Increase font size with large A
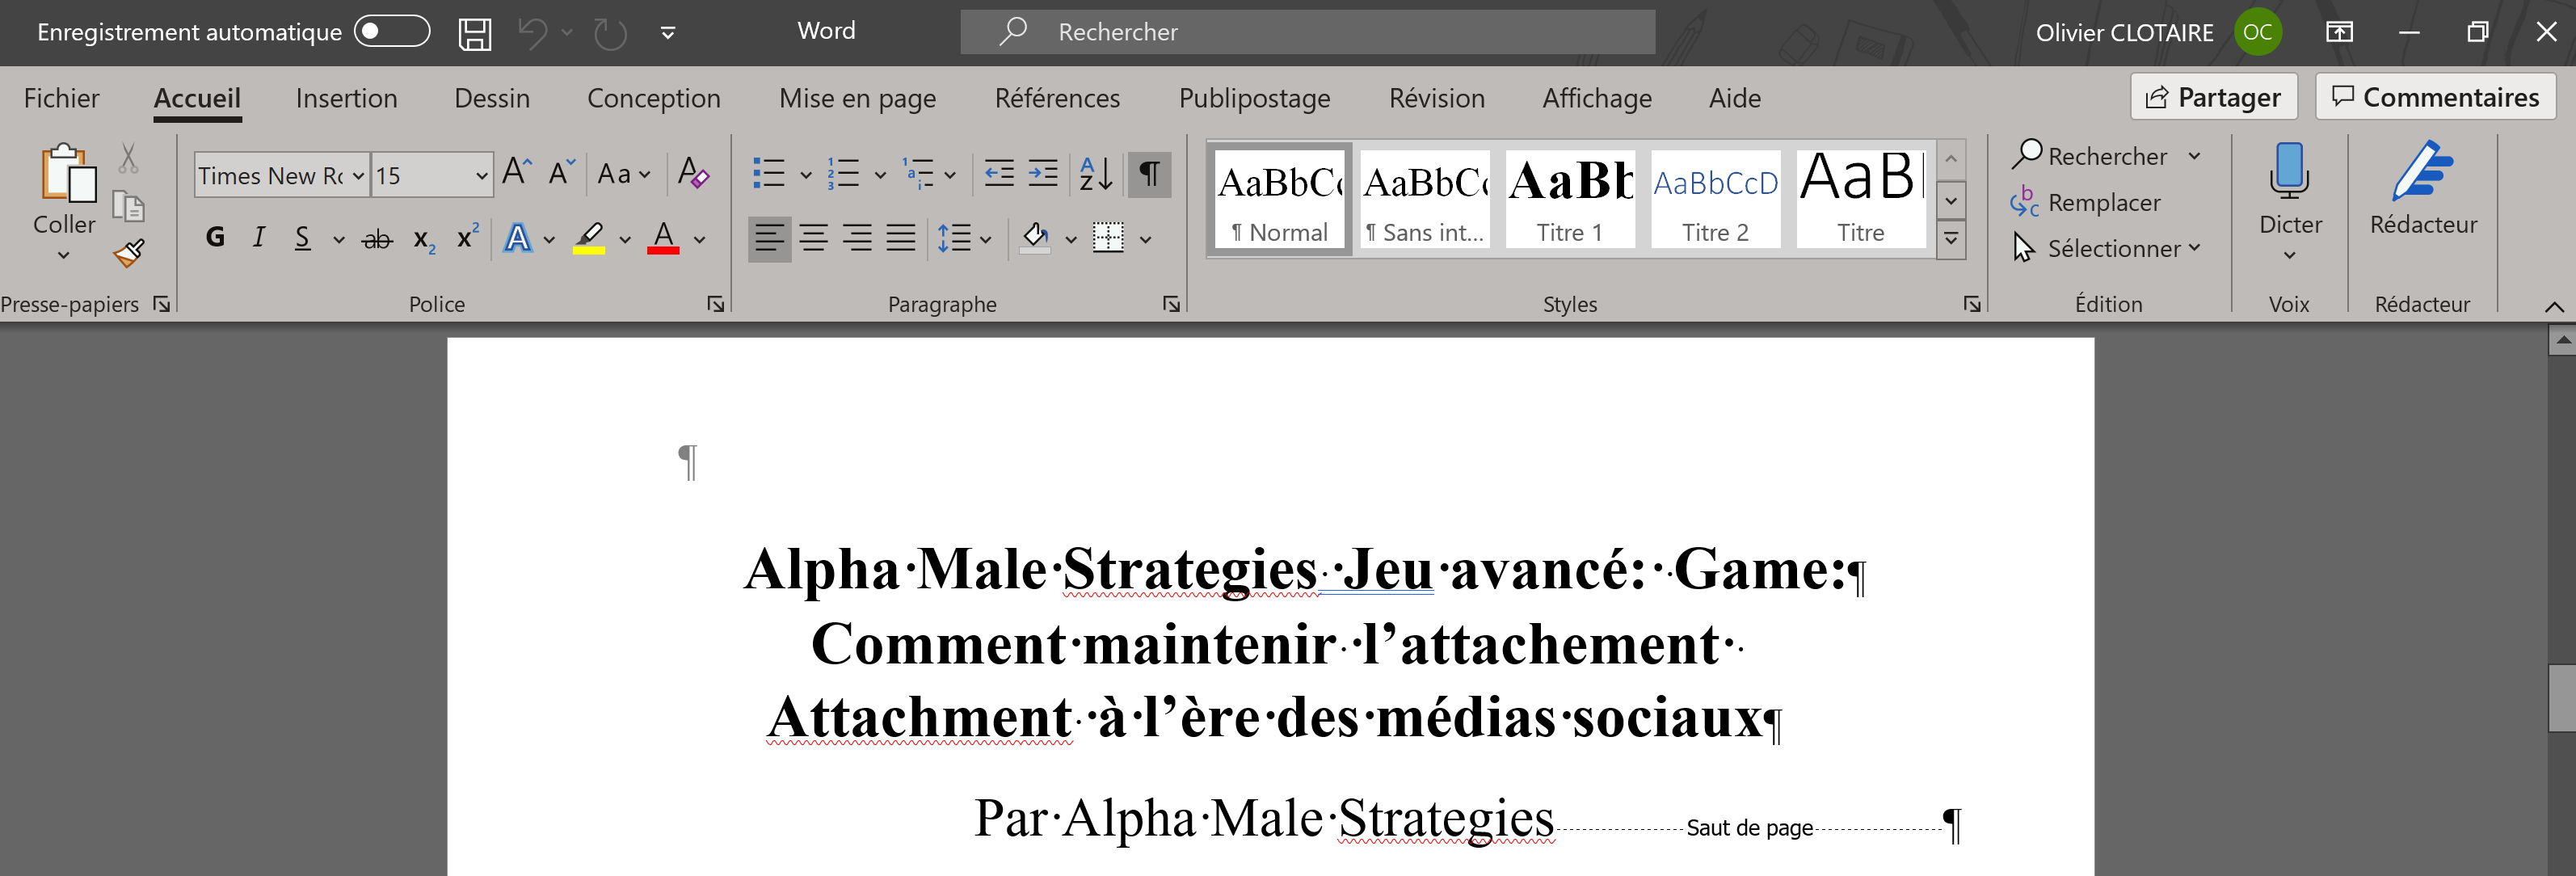 point(516,173)
